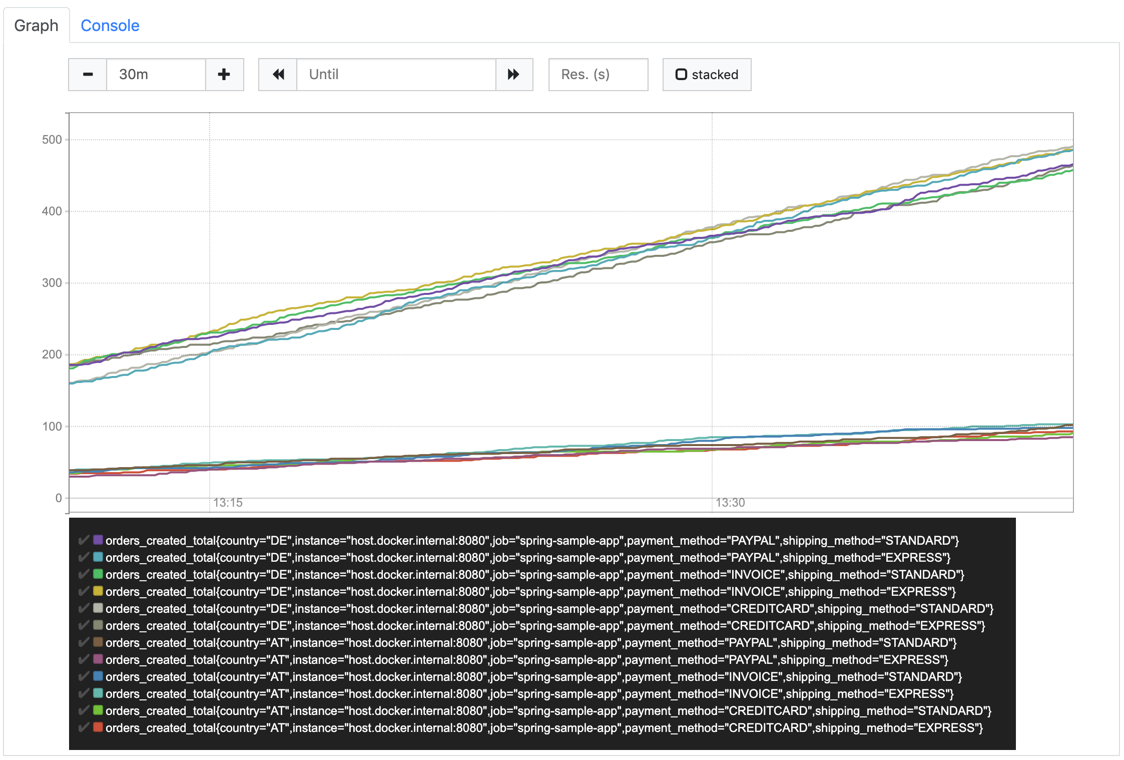Toggle checkmark for DE INVOICE EXPRESS series
Viewport: 1124px width, 760px height.
tap(84, 591)
